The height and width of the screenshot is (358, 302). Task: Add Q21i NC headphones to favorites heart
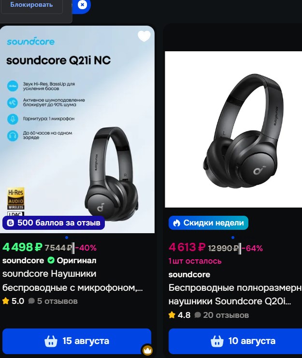click(144, 36)
